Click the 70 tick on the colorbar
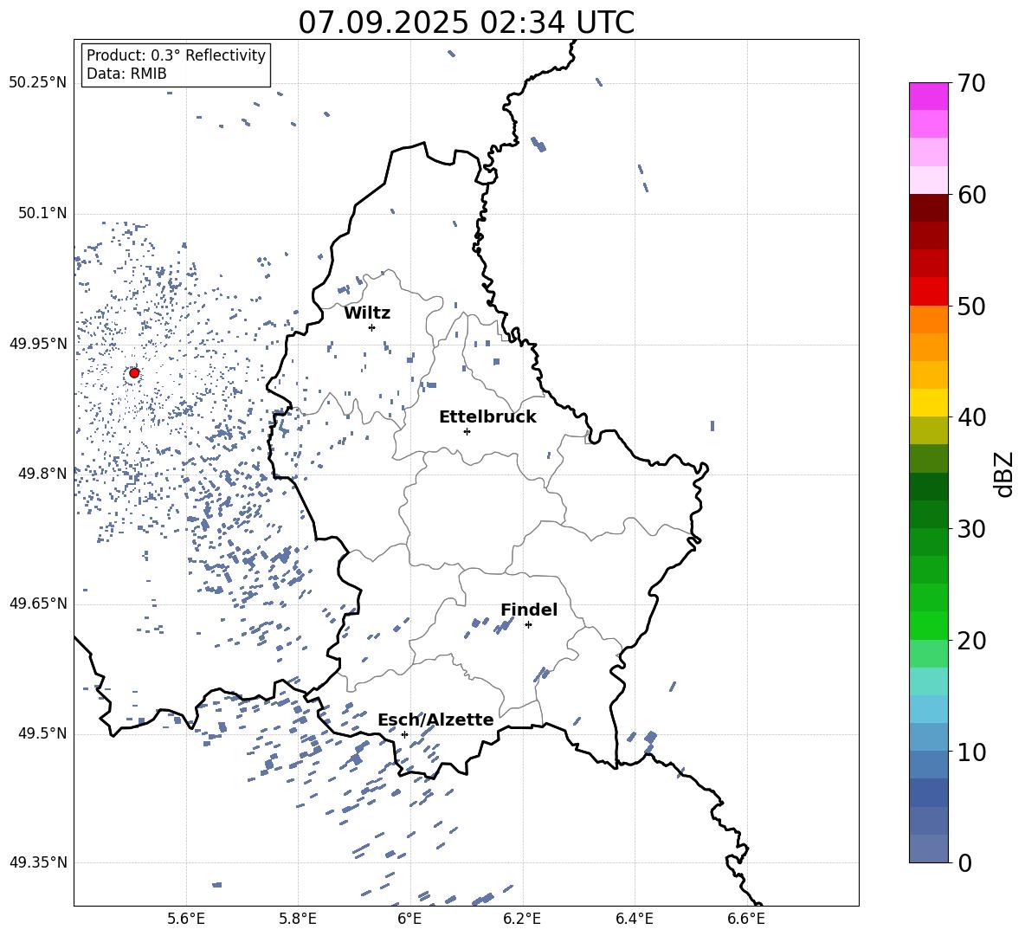 click(971, 83)
